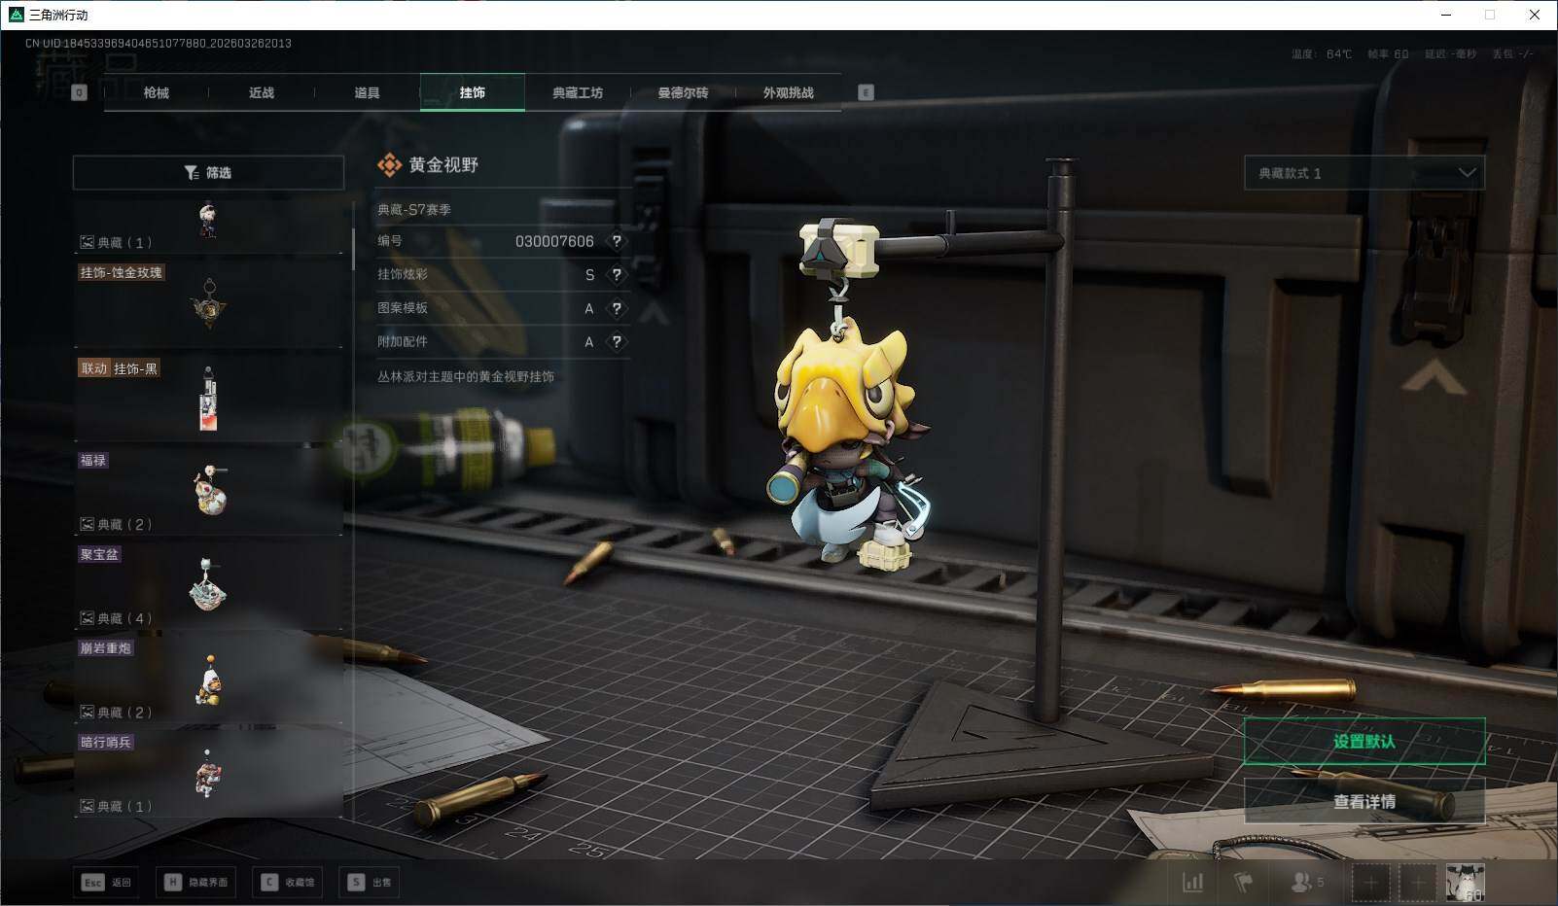Click the 隐藏界面 button
Screen dimensions: 1558x906
point(195,883)
